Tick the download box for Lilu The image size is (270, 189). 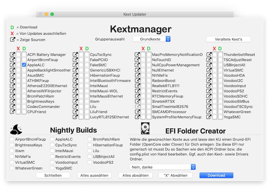[x=87, y=106]
